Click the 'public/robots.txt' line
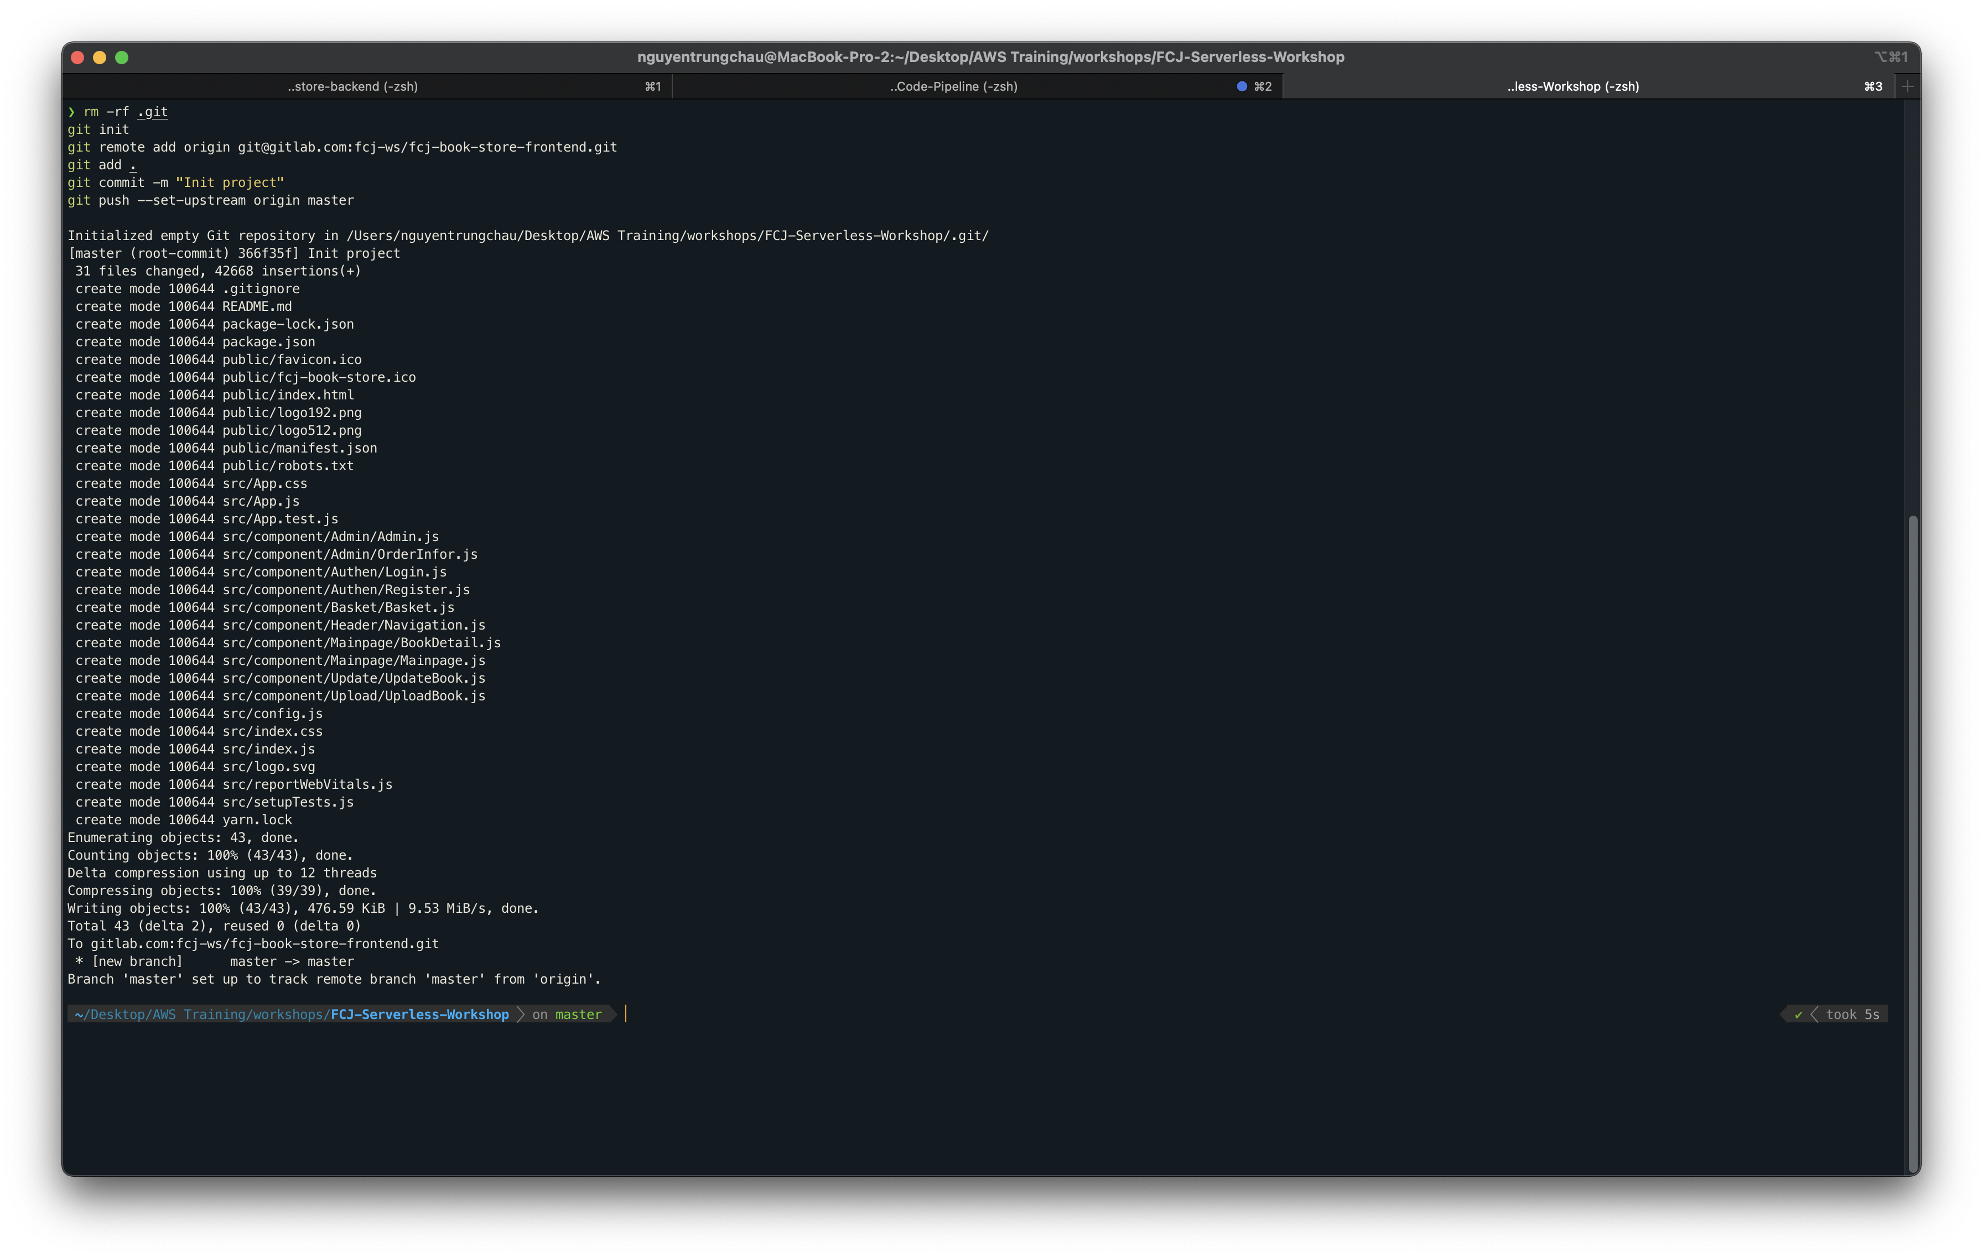The height and width of the screenshot is (1258, 1983). 214,466
